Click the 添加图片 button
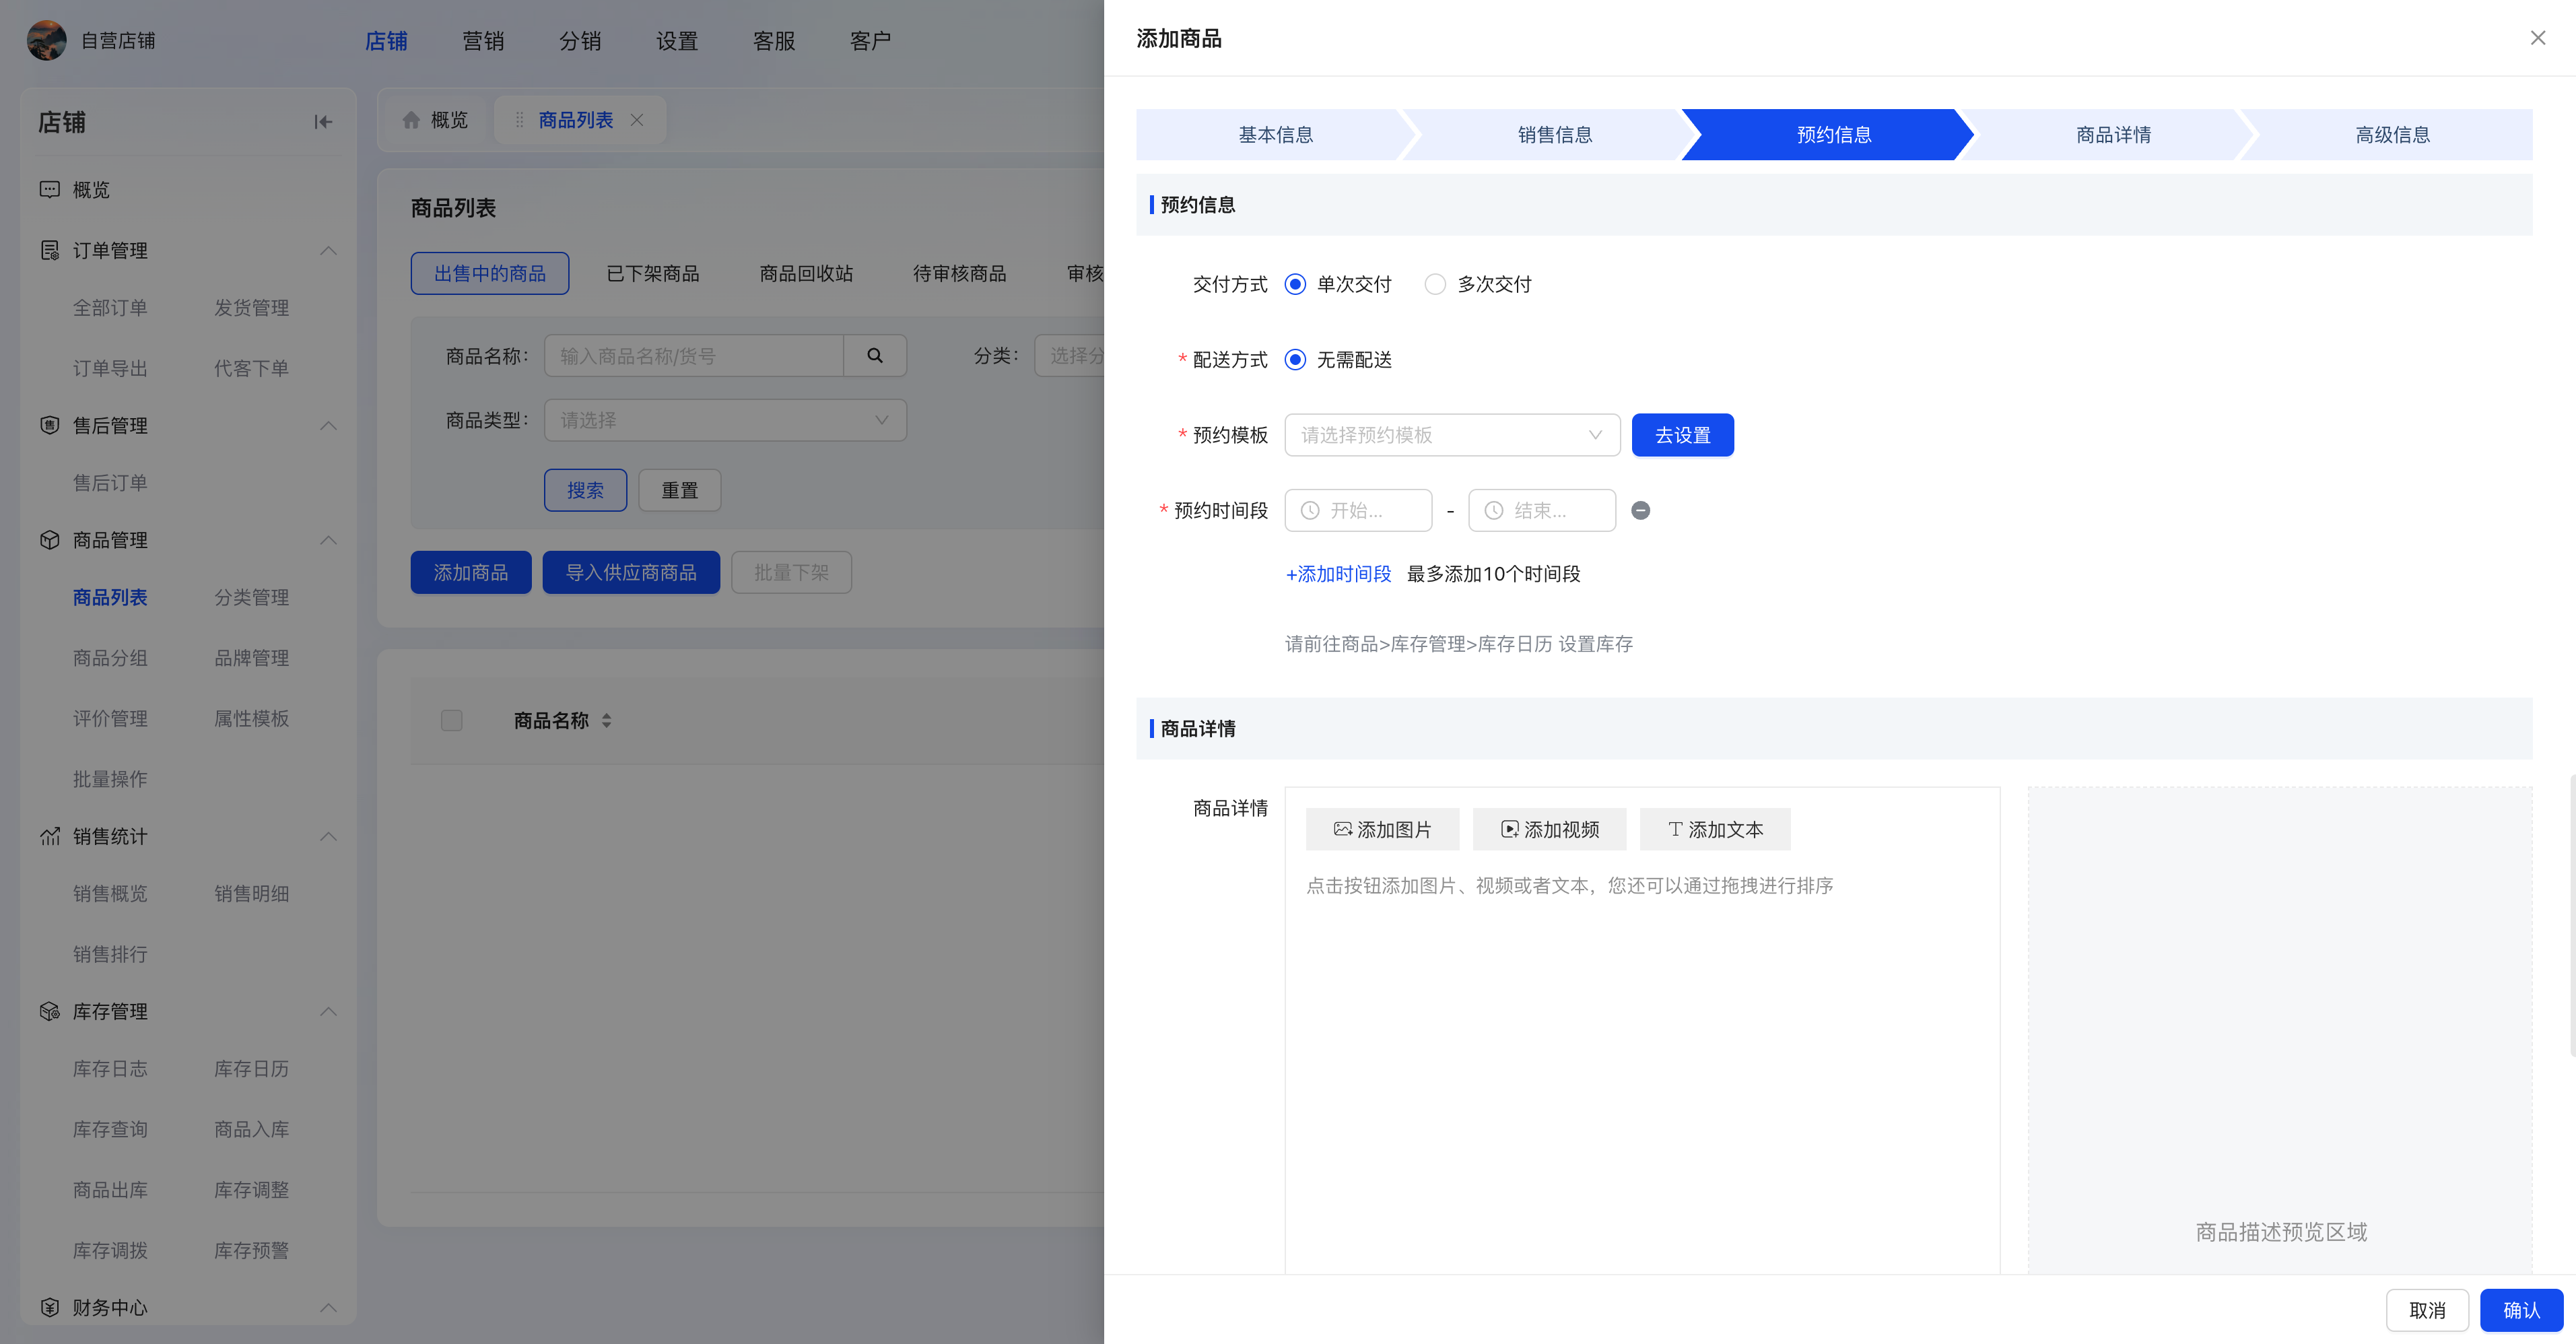This screenshot has height=1344, width=2576. point(1382,829)
